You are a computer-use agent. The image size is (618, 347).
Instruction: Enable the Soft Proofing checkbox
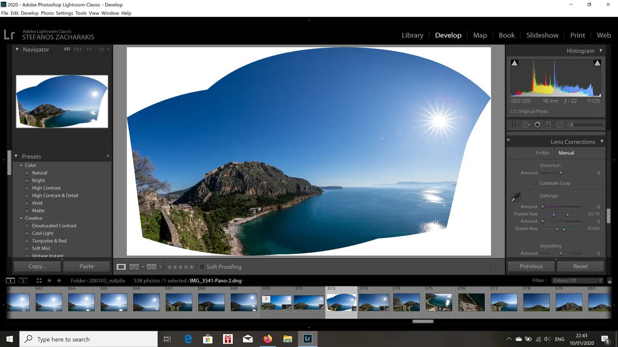click(x=202, y=267)
